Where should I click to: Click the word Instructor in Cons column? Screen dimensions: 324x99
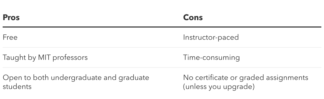click(197, 37)
